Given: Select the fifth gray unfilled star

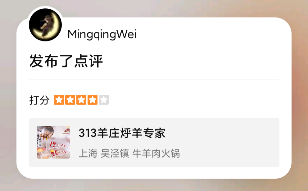Looking at the screenshot, I should (x=104, y=100).
